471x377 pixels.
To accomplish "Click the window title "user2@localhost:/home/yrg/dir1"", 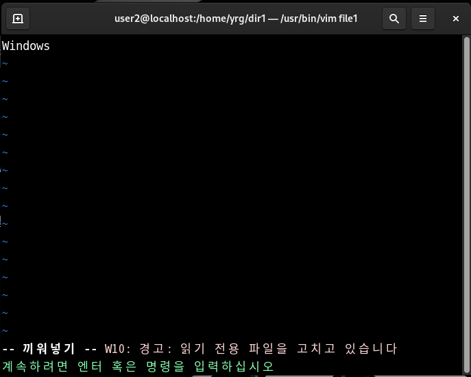I will pos(190,19).
